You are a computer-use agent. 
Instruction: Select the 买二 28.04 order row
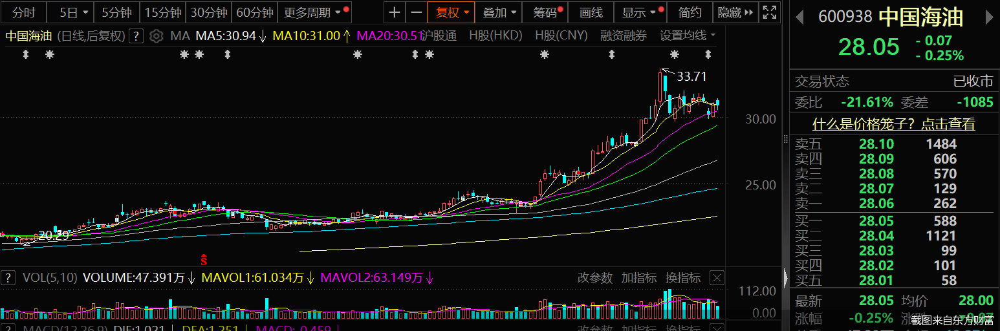895,236
